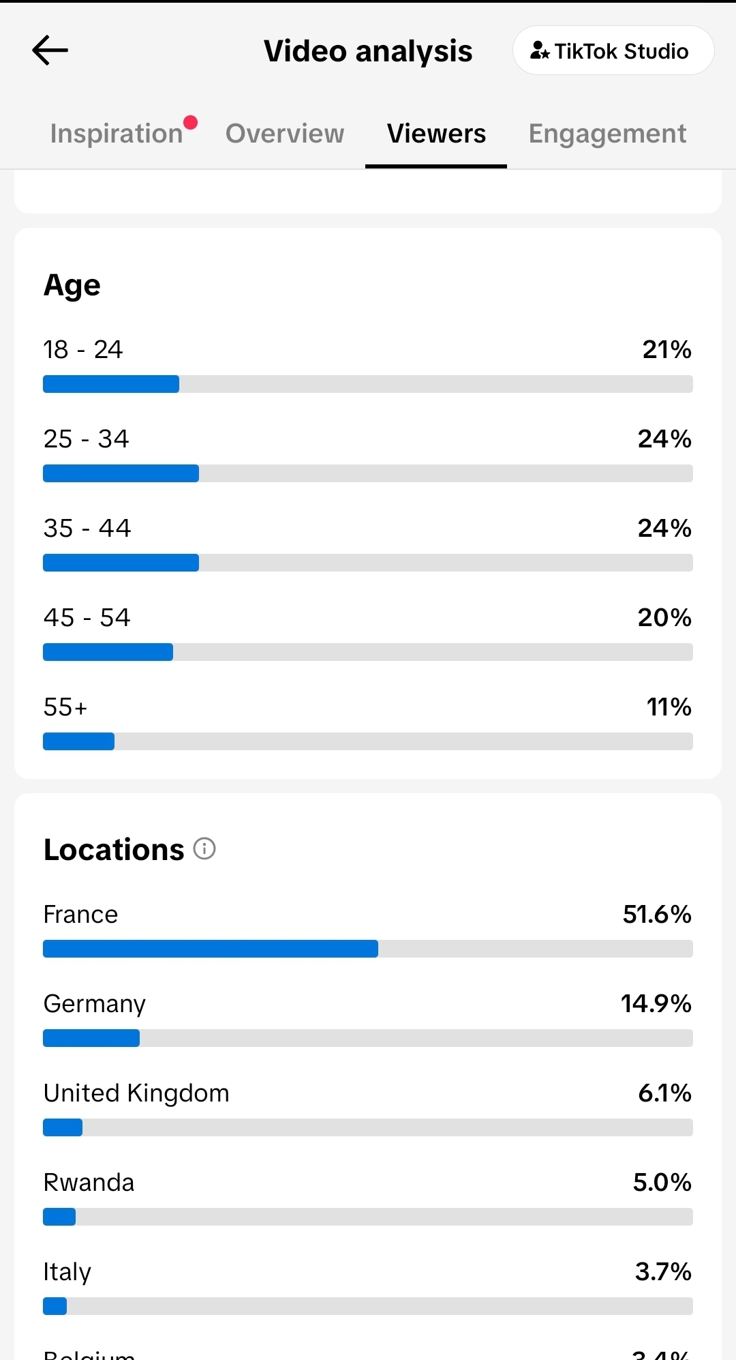Tap the Video analysis title
This screenshot has width=736, height=1360.
[368, 51]
